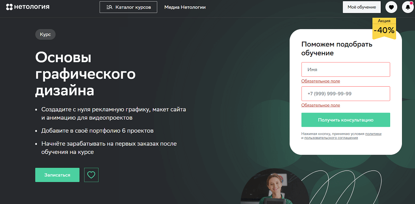Click bullet Добавите в своё портфолио 6 проектов

pos(97,131)
